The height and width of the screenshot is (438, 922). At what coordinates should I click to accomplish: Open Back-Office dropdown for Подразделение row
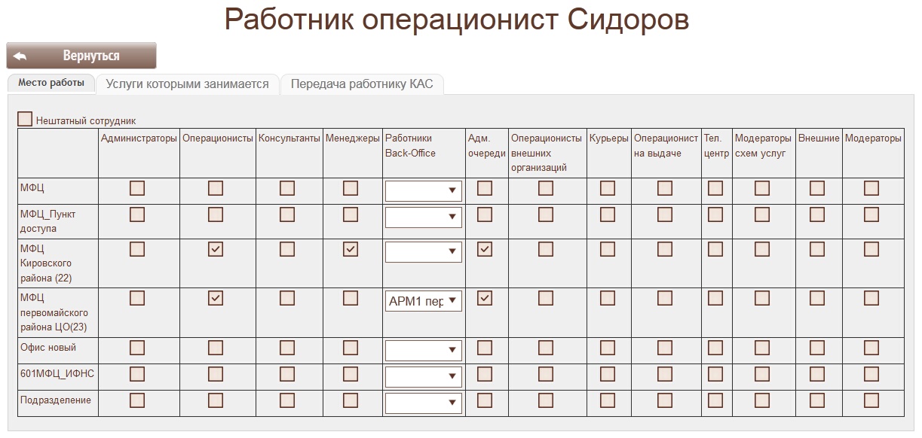(x=423, y=403)
